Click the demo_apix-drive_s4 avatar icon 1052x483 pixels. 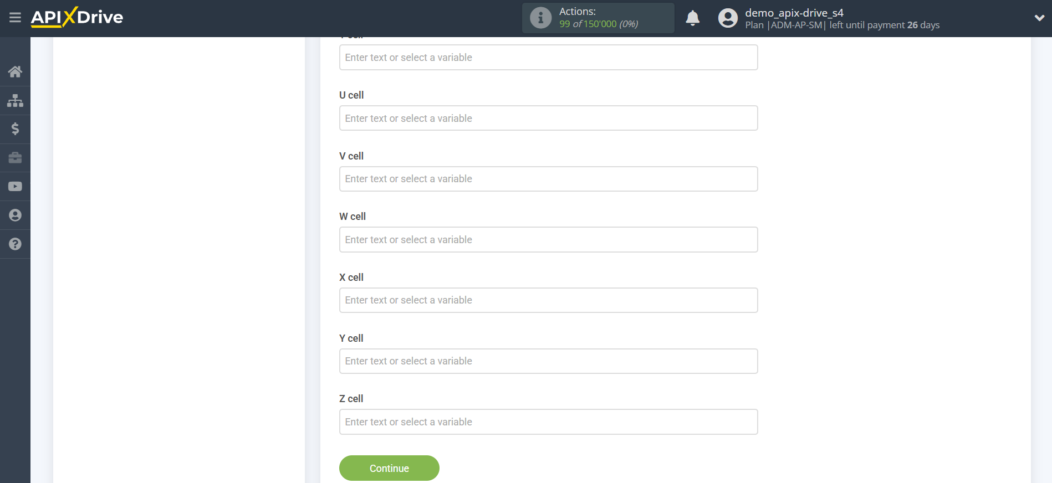coord(728,18)
